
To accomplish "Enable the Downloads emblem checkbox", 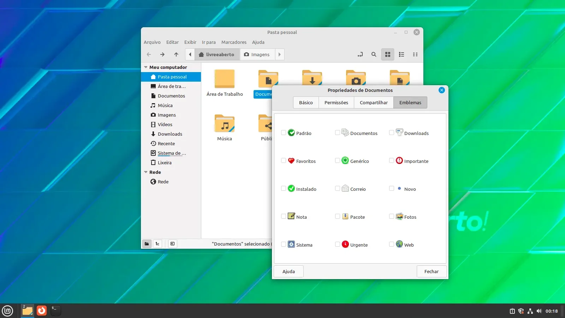I will coord(392,132).
